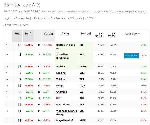
Task: Select the ytd time period
Action: (x=8, y=18)
